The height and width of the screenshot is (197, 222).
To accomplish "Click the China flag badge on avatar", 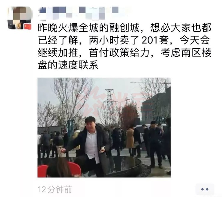I will click(x=28, y=27).
